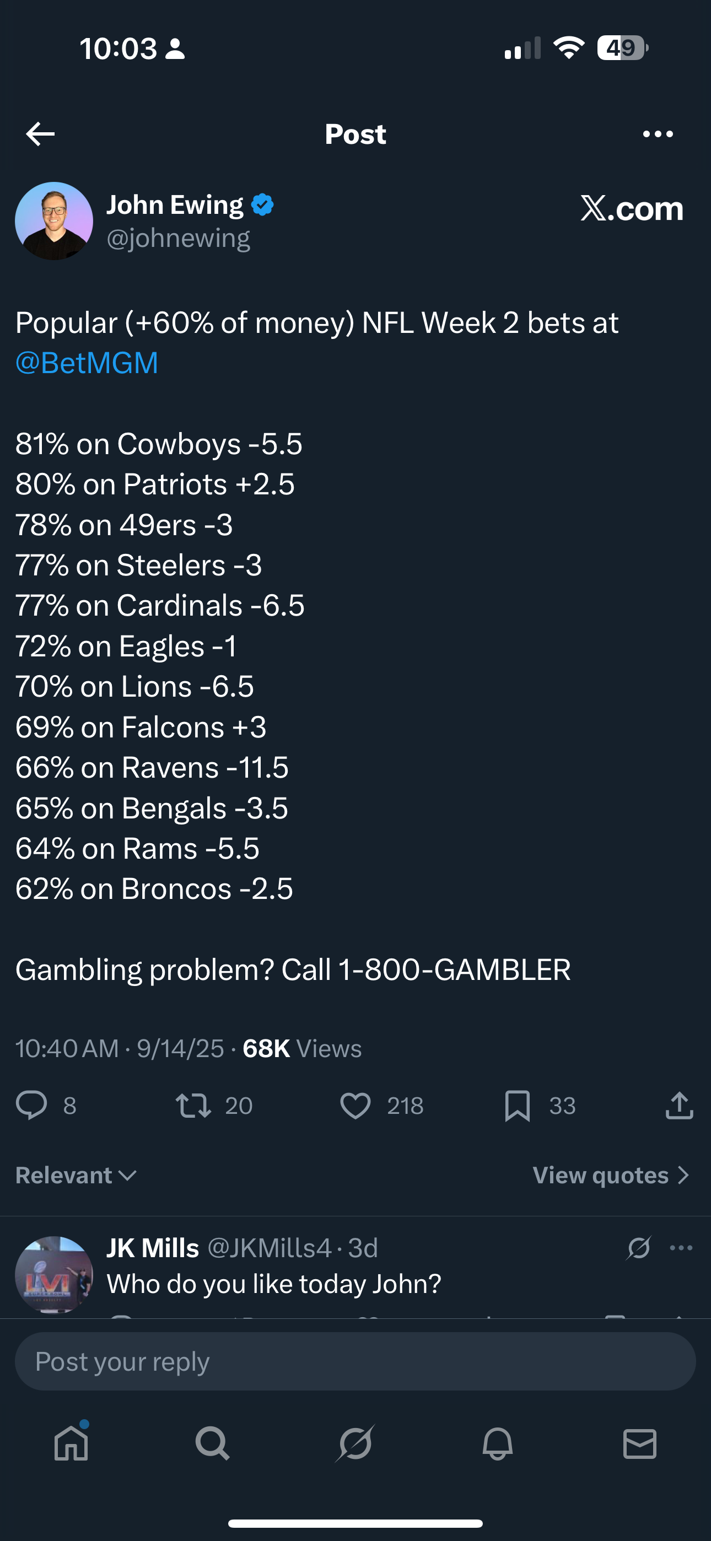The height and width of the screenshot is (1541, 711).
Task: Open more options on JK Mills reply
Action: click(681, 1248)
